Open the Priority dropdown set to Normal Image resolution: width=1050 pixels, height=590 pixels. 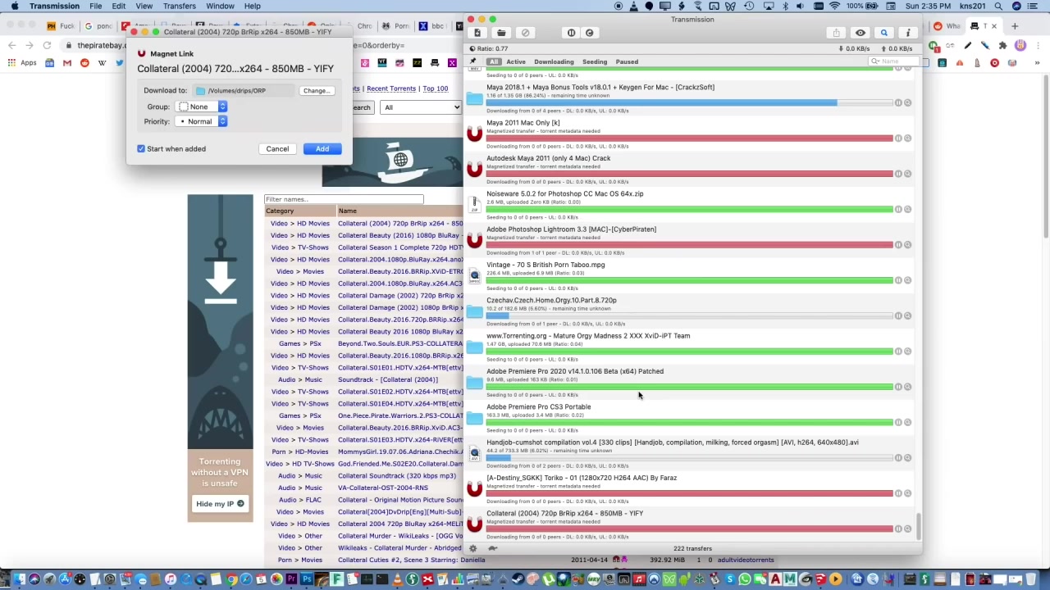click(x=202, y=121)
